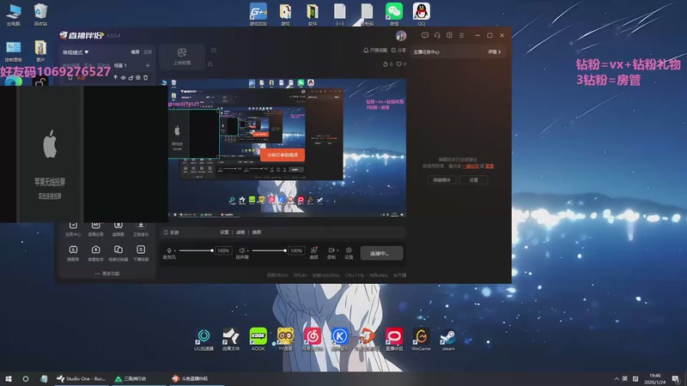Open YY语音 desktop shortcut
Screen dimensions: 687x386
(x=285, y=340)
